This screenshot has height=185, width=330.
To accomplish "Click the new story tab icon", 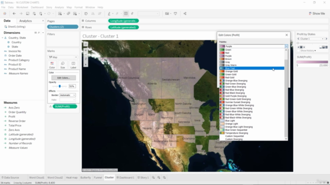I will point(164,177).
